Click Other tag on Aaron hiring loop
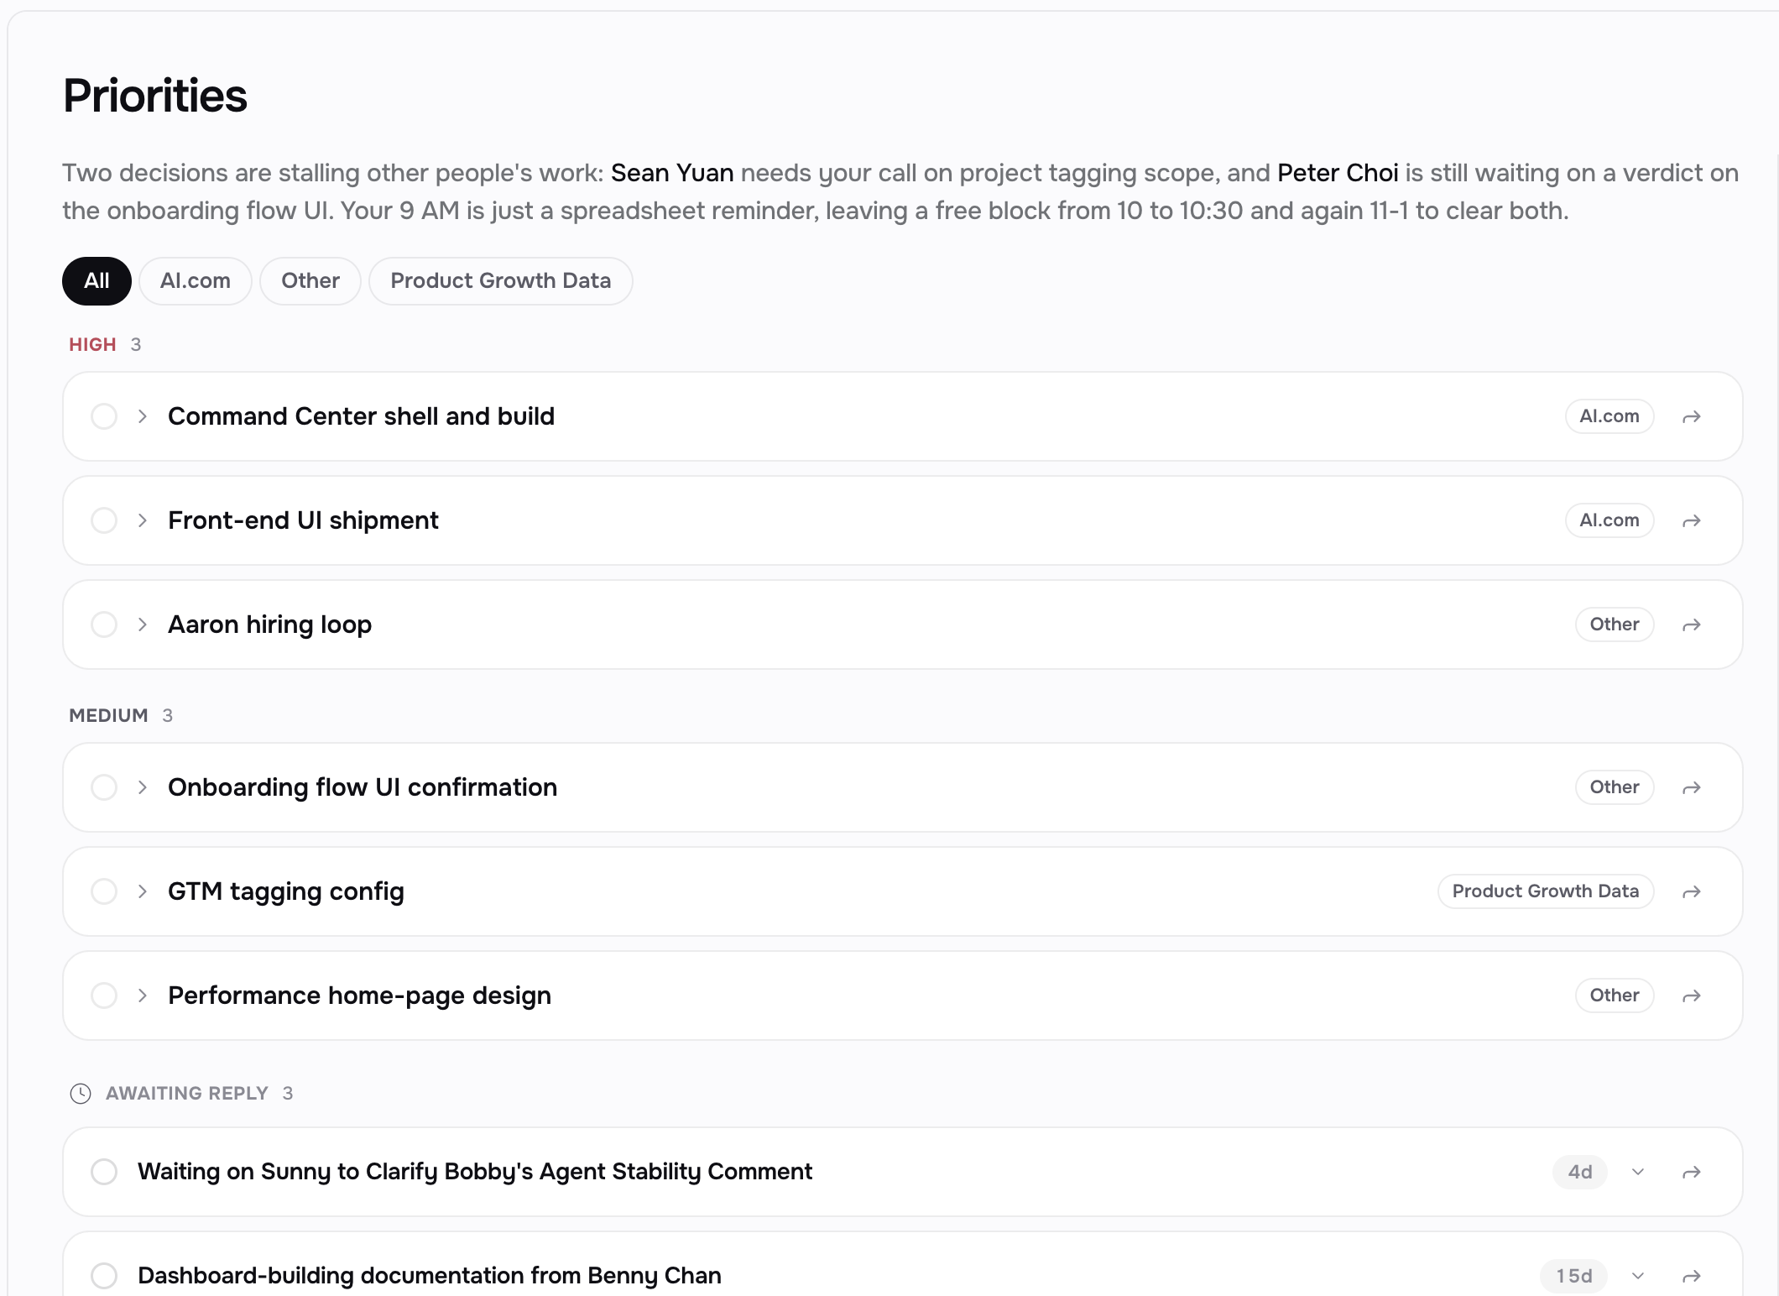 coord(1615,624)
